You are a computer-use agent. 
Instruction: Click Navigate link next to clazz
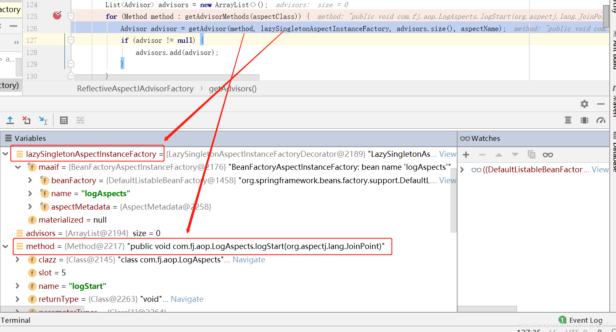[x=249, y=259]
